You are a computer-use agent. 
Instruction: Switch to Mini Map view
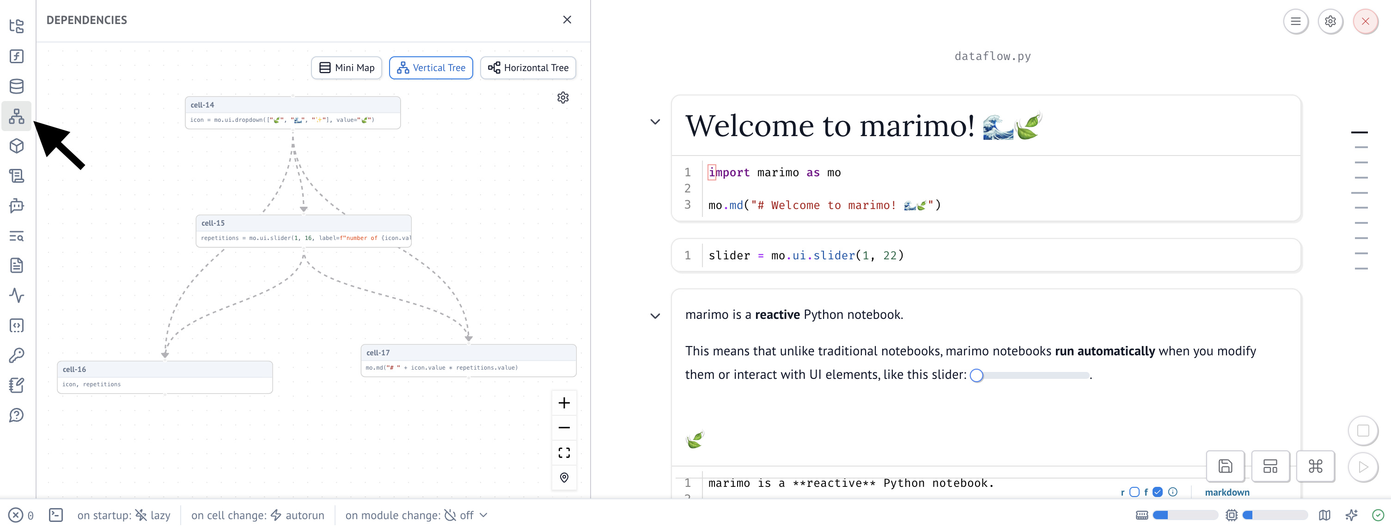(346, 68)
